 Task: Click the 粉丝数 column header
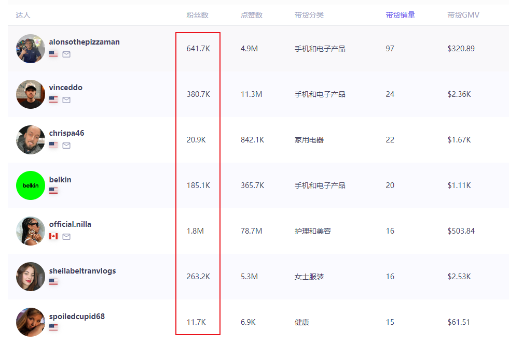tap(197, 15)
